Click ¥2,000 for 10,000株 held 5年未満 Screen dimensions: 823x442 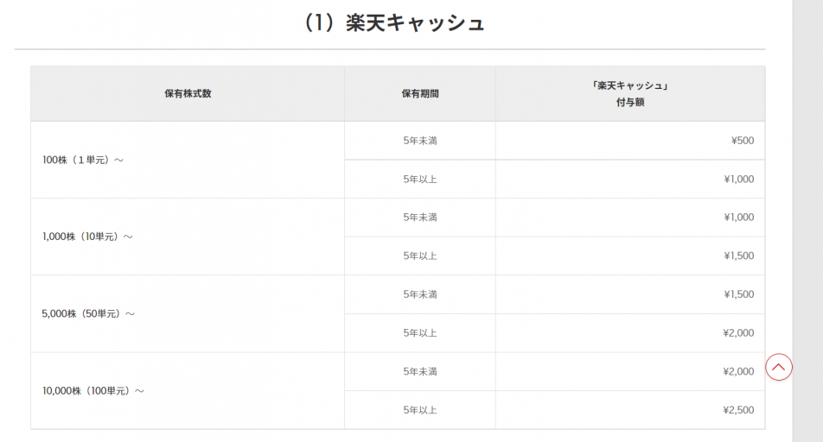pos(738,371)
